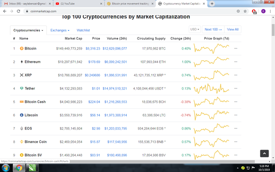The width and height of the screenshot is (275, 172).
Task: Open the Ethereum name link
Action: tap(33, 62)
